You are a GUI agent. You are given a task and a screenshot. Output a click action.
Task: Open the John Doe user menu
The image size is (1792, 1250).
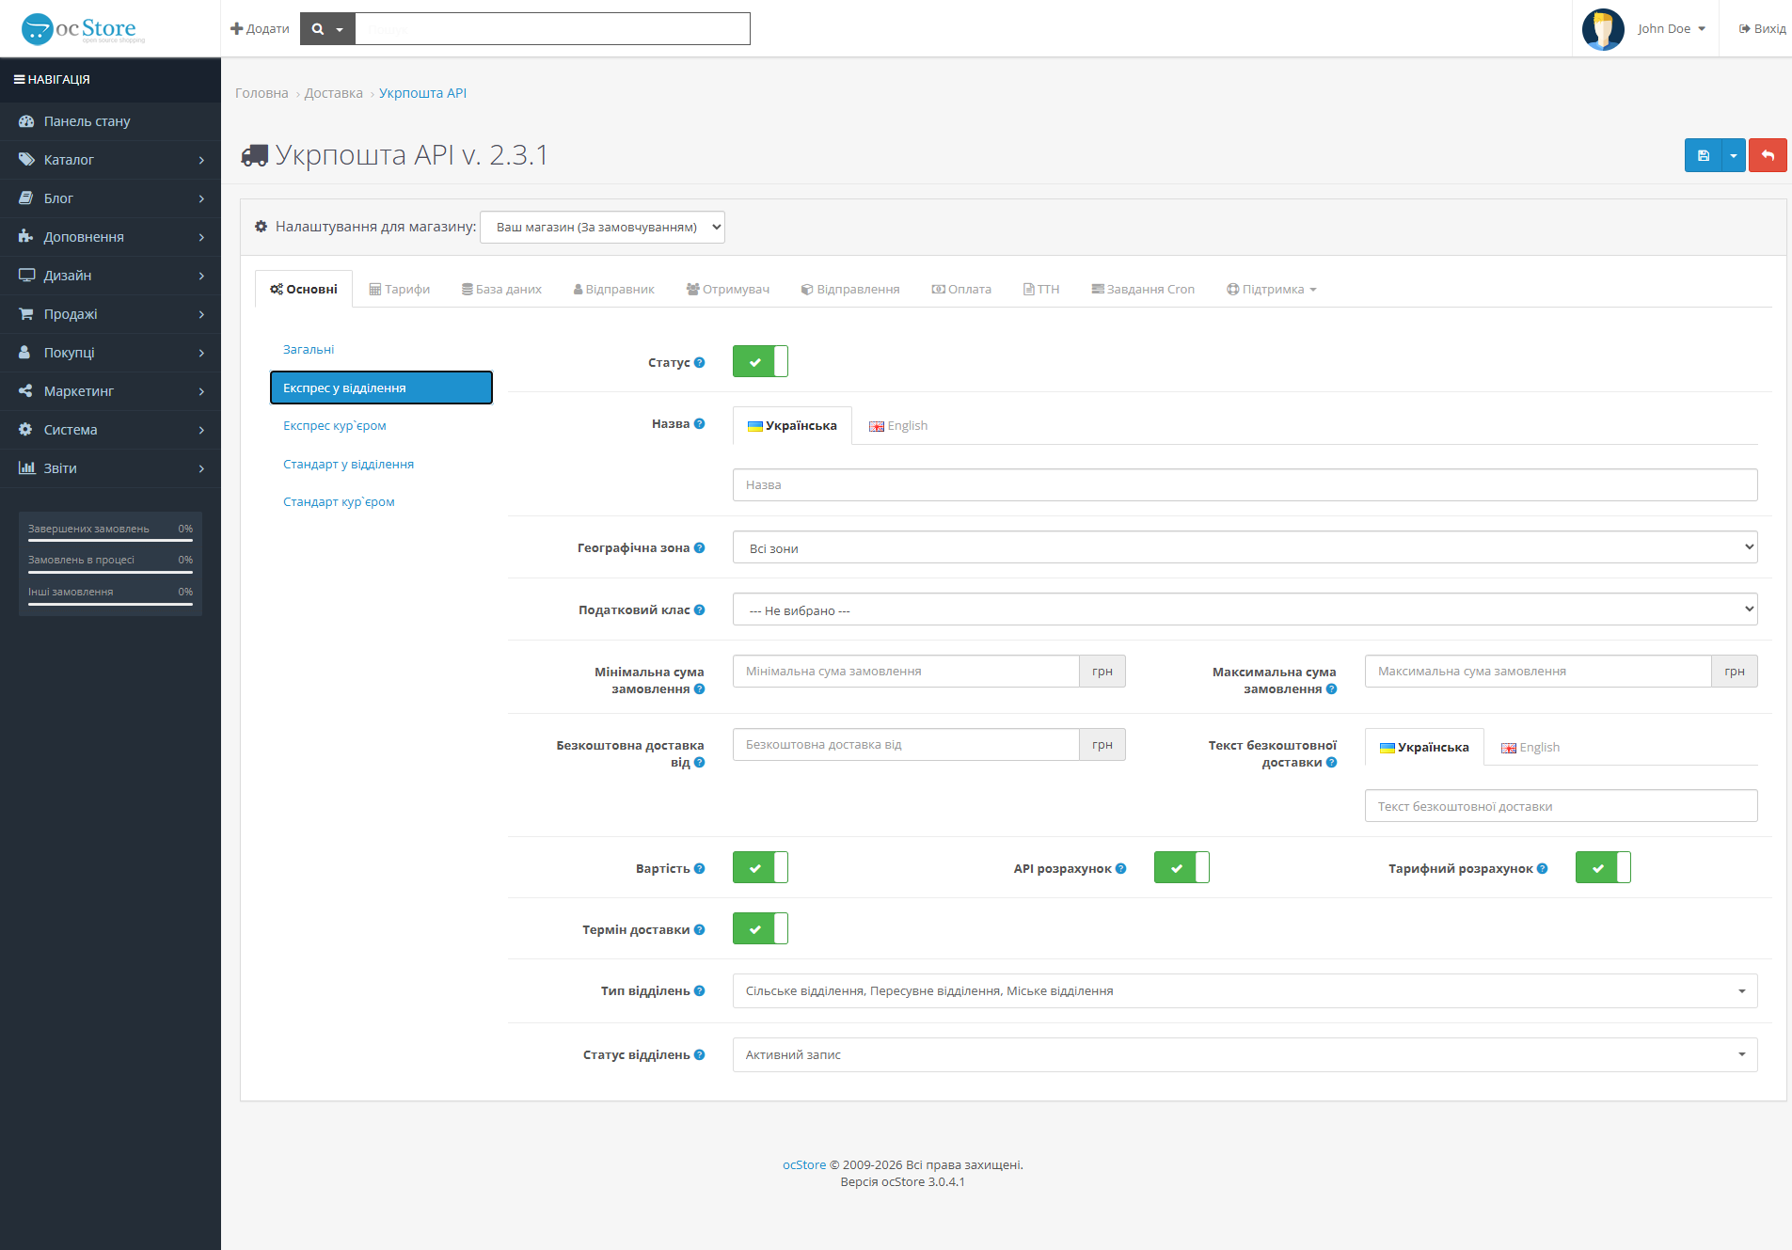tap(1671, 29)
